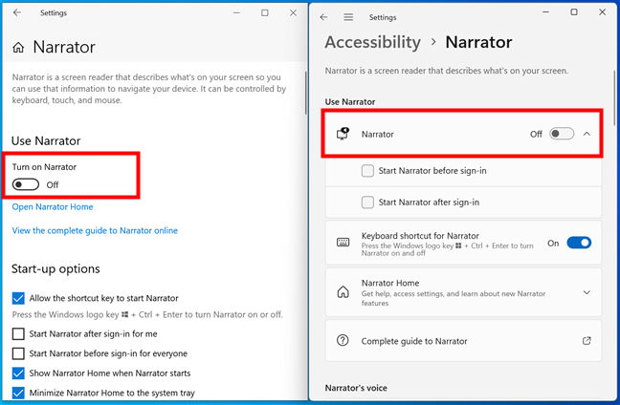Toggle Turn on Narrator switch
Screen dimensions: 620x405
(x=26, y=184)
